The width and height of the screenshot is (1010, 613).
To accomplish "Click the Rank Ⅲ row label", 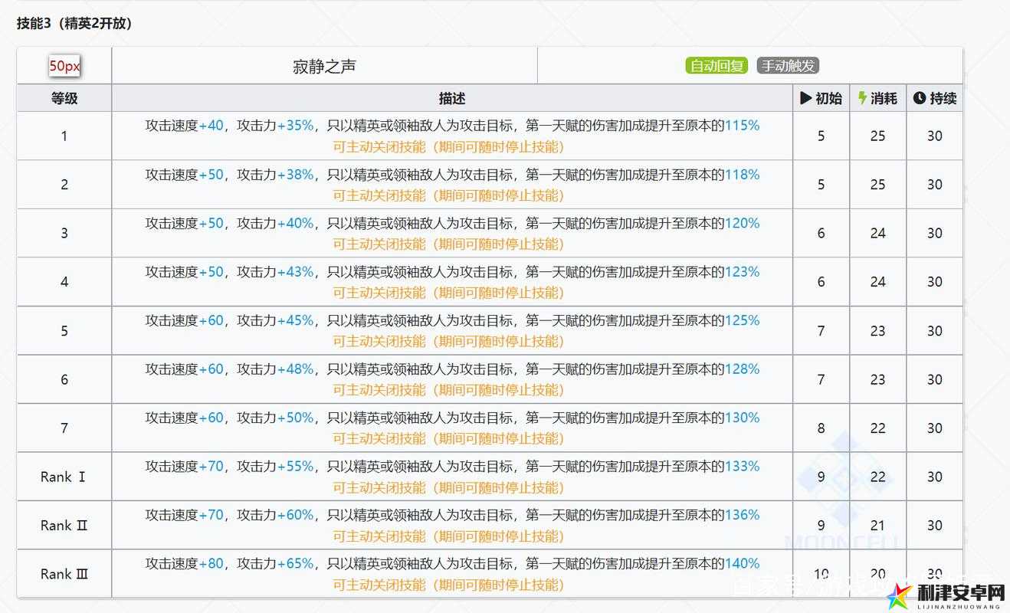I will tap(65, 574).
